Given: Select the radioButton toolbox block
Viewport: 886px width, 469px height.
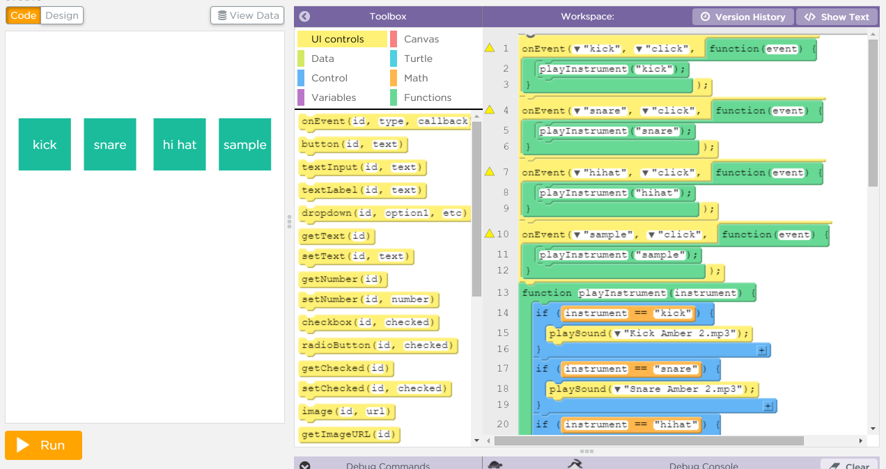Looking at the screenshot, I should [378, 346].
